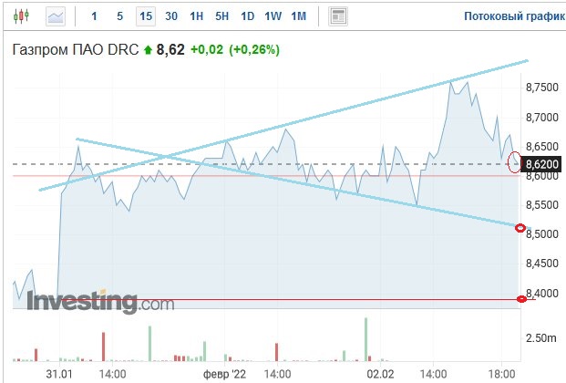
Task: Click the Газпром ПАО DRC title
Action: click(76, 49)
